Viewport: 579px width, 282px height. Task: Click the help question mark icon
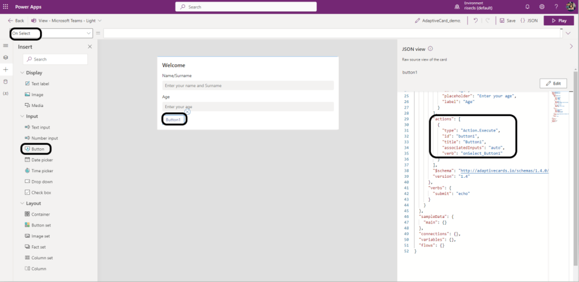pyautogui.click(x=556, y=7)
